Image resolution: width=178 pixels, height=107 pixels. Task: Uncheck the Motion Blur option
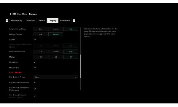[35, 68]
